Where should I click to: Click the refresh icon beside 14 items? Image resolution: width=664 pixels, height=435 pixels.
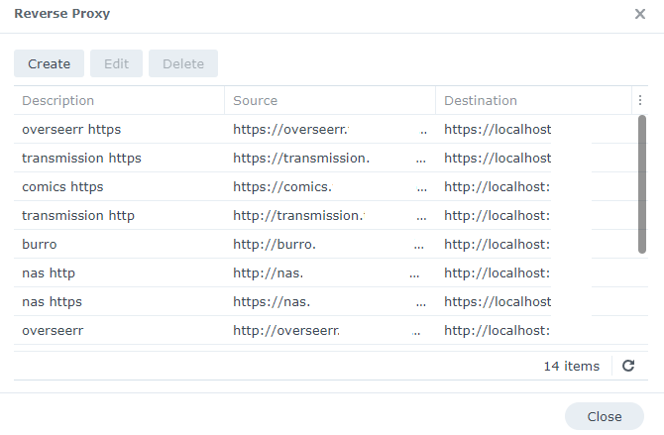tap(627, 367)
